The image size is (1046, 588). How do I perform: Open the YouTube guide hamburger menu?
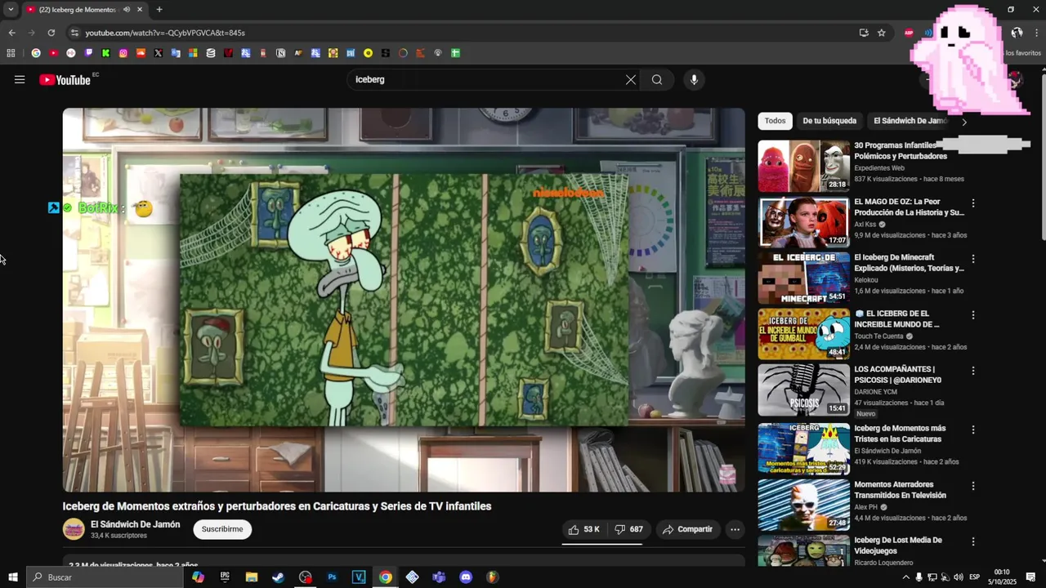[20, 80]
